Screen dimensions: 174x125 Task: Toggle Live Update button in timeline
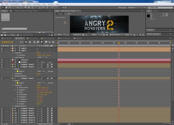click(x=26, y=42)
